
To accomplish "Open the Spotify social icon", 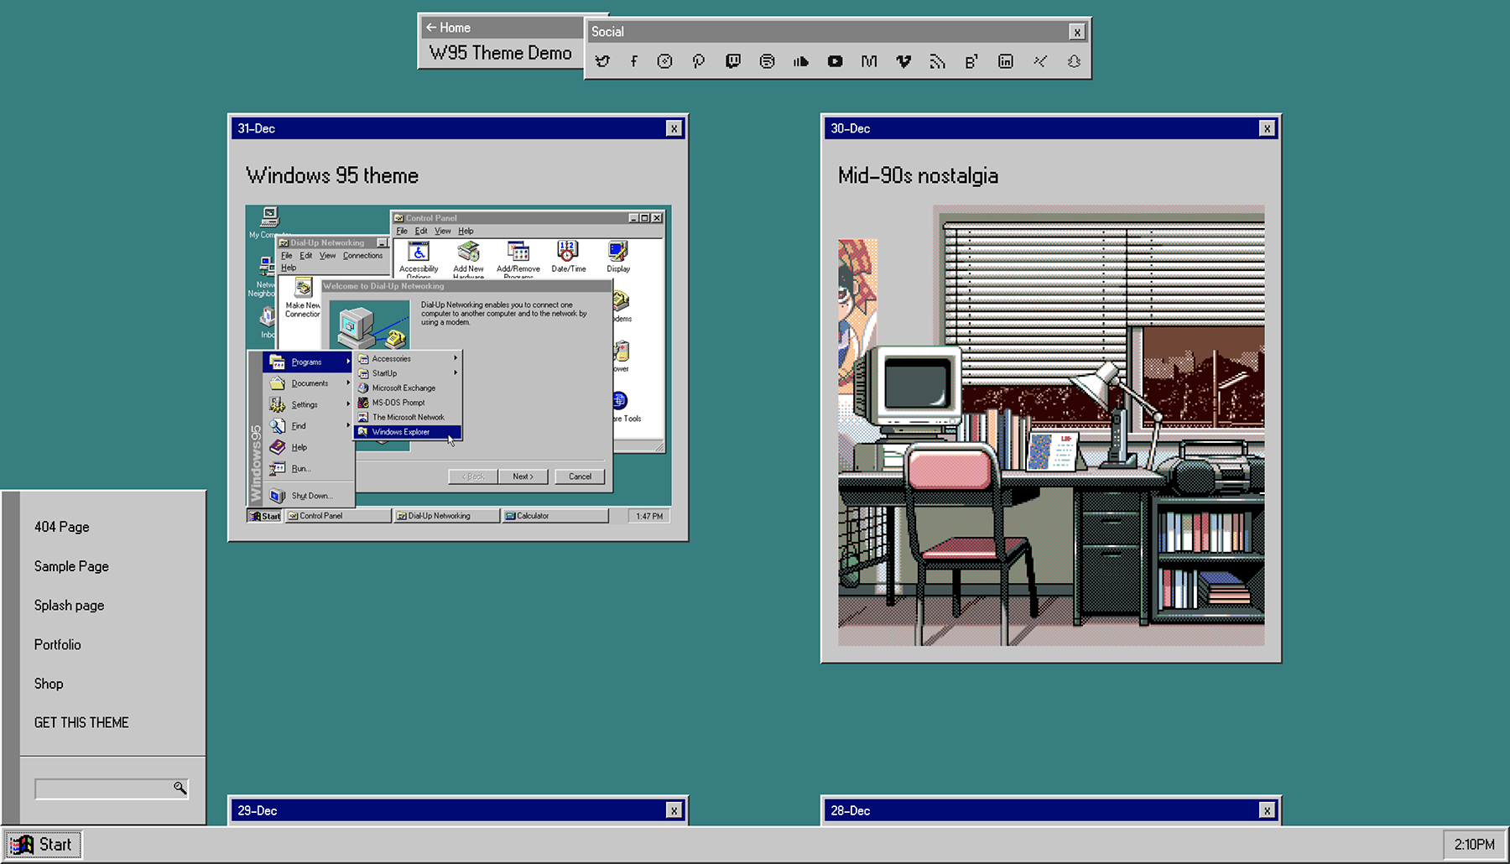I will point(767,61).
